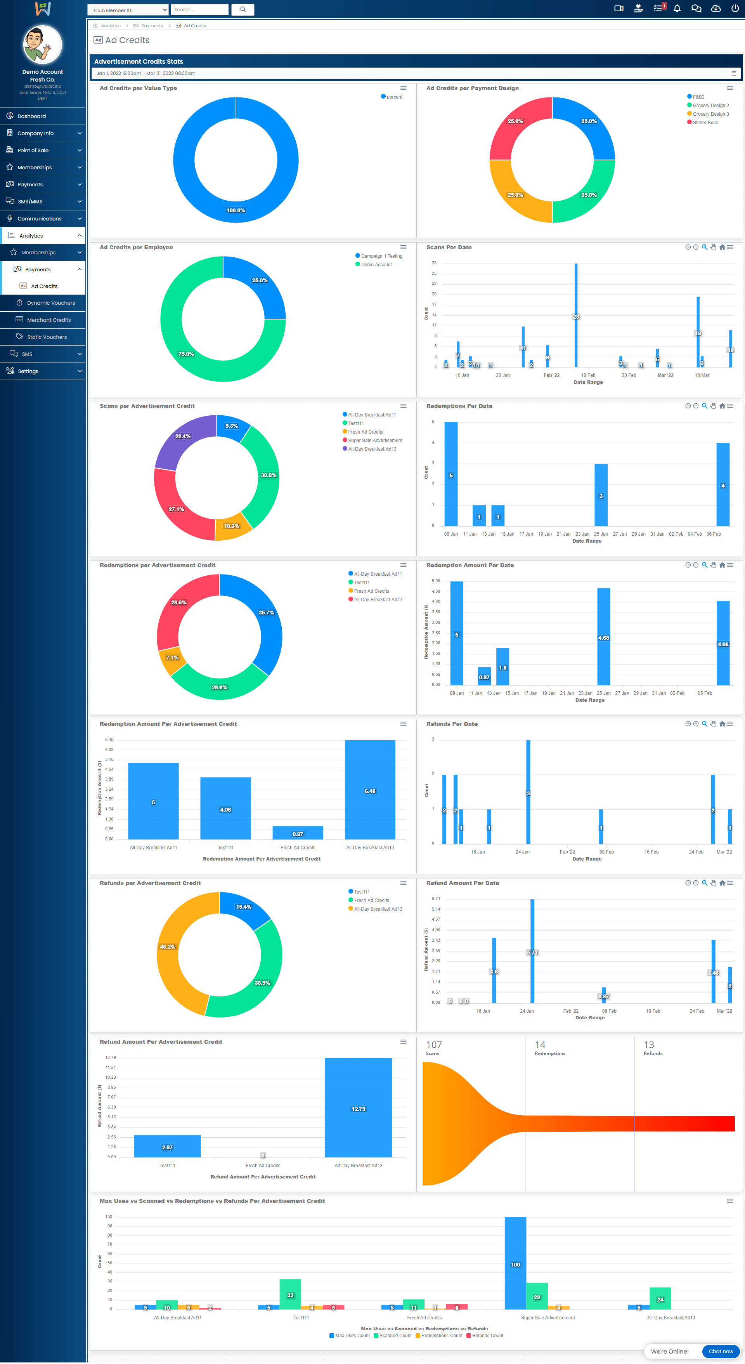Click the Chat now button

pyautogui.click(x=721, y=1351)
